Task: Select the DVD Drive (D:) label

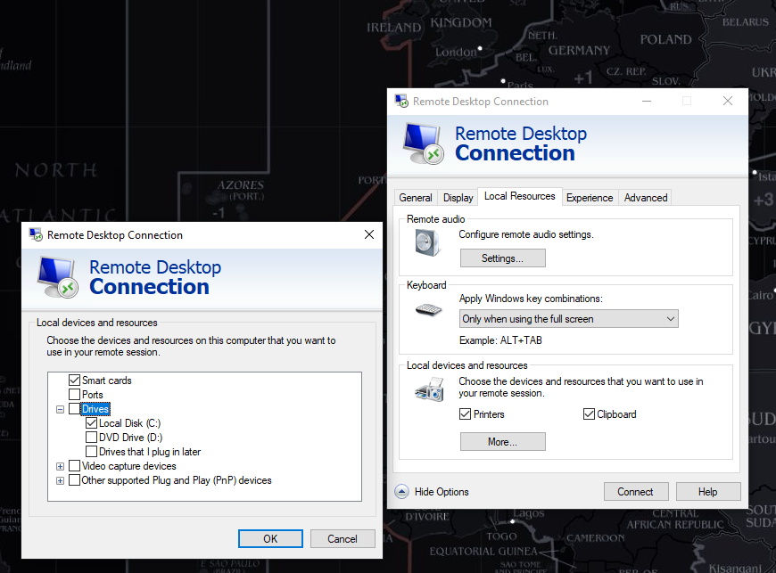Action: coord(130,438)
